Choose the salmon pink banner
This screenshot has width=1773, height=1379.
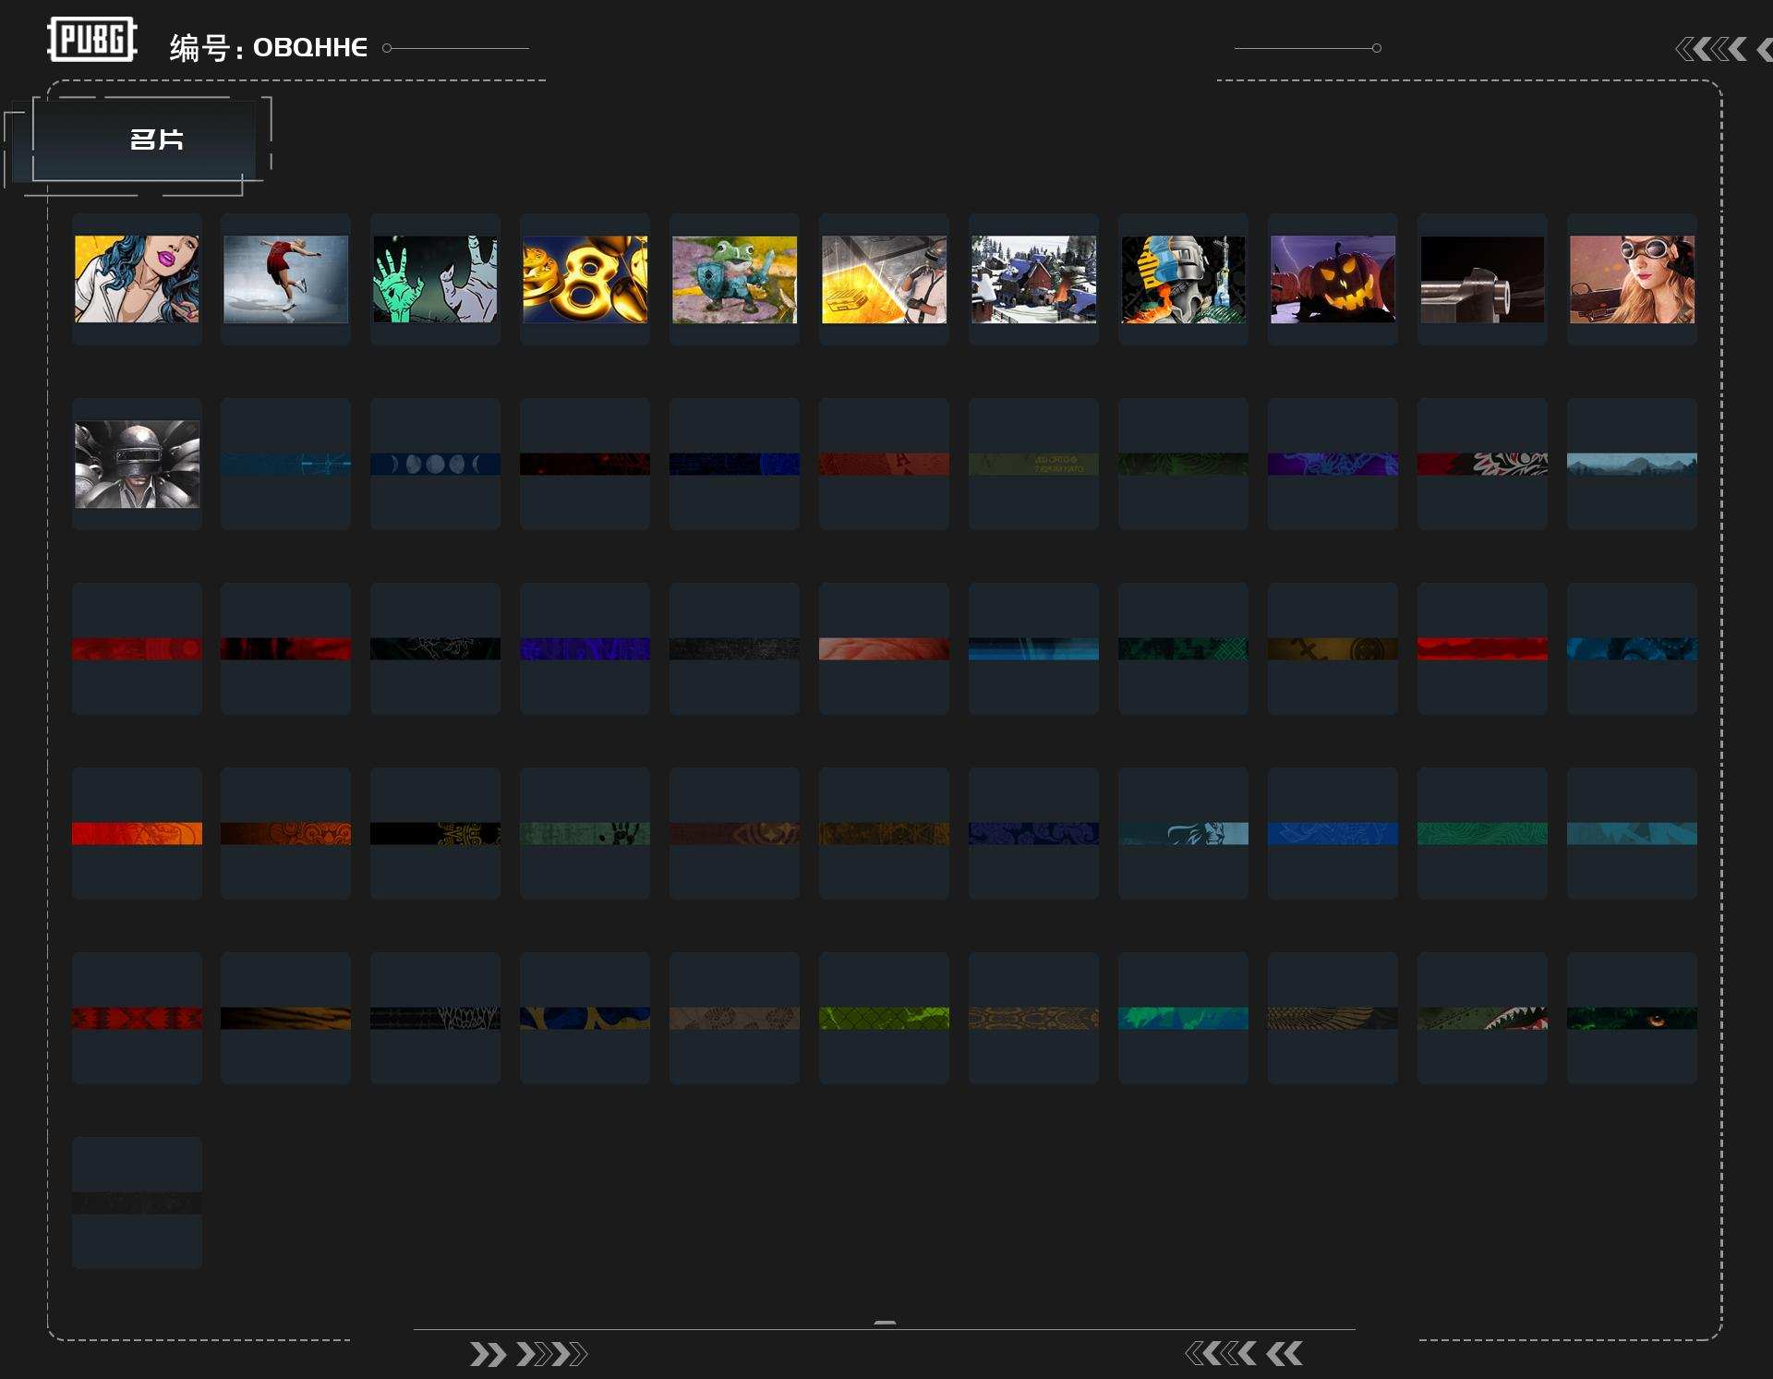click(884, 648)
